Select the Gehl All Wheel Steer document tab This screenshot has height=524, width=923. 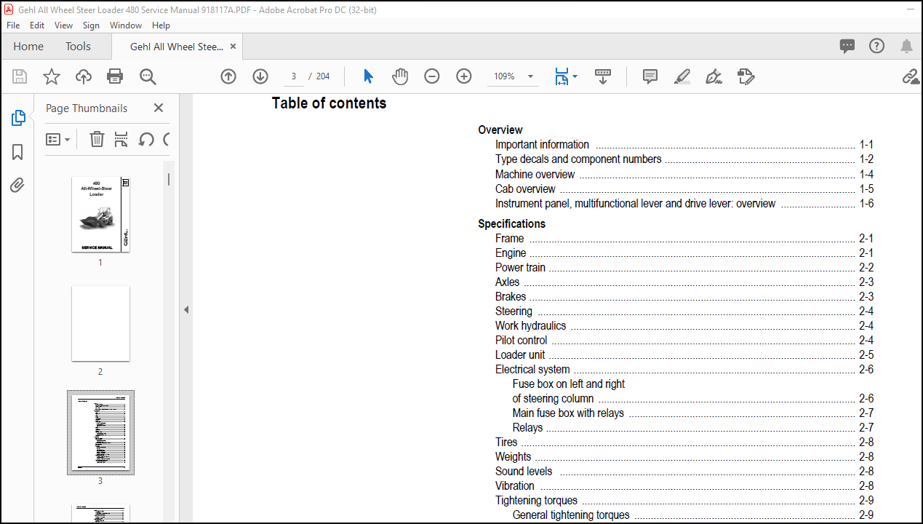(x=177, y=47)
